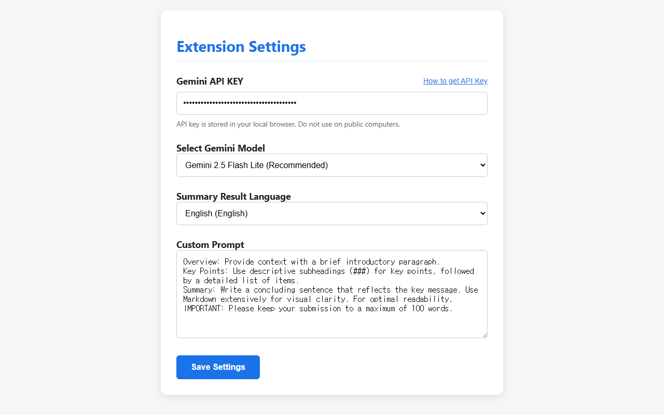Expand the Summary Result Language selector

[331, 213]
